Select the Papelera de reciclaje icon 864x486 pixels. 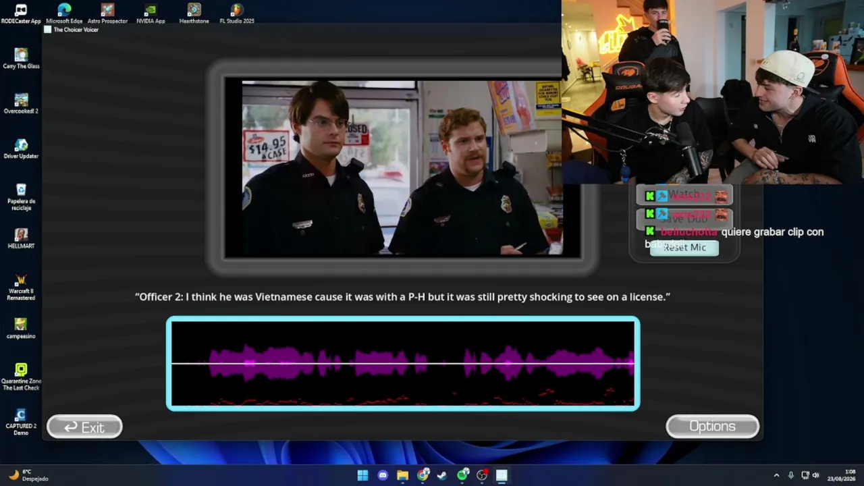point(21,197)
